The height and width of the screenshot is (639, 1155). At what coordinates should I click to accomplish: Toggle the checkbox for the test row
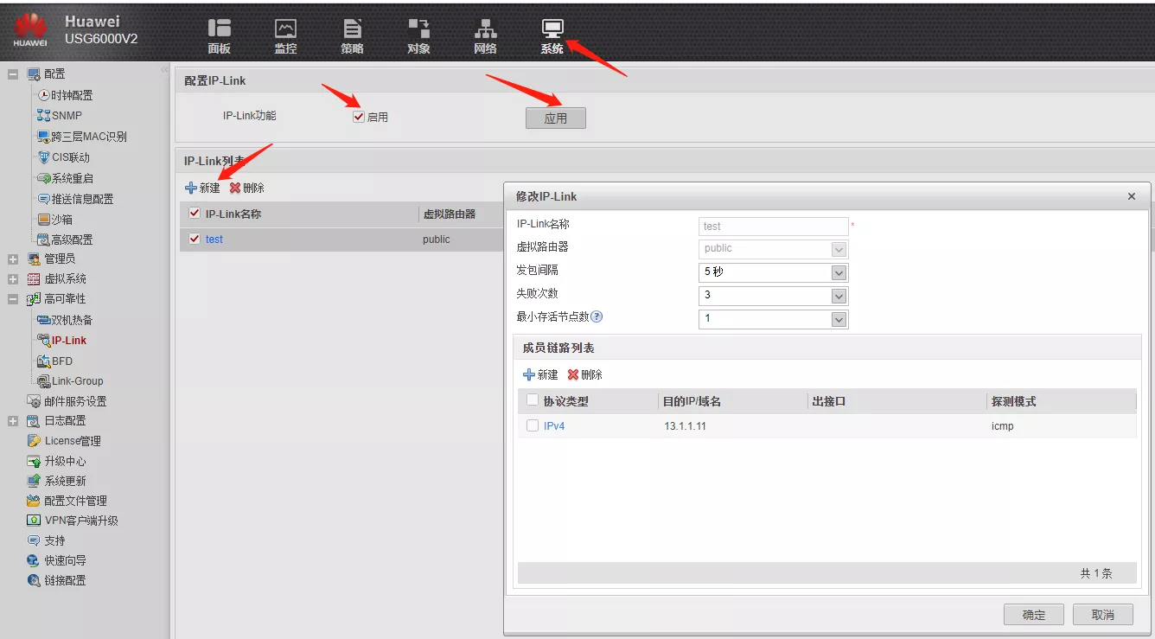pos(195,239)
